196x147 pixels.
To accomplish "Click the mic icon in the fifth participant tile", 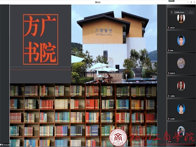I will pyautogui.click(x=169, y=119).
